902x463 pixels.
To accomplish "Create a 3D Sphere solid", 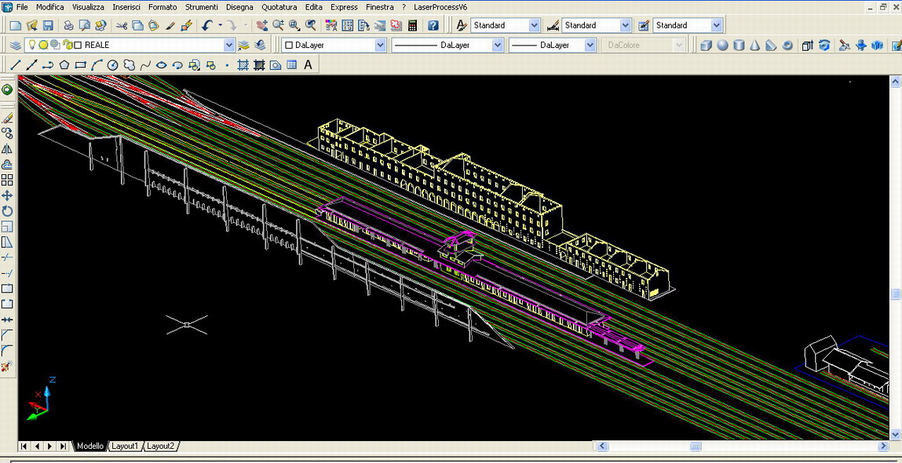I will (722, 46).
